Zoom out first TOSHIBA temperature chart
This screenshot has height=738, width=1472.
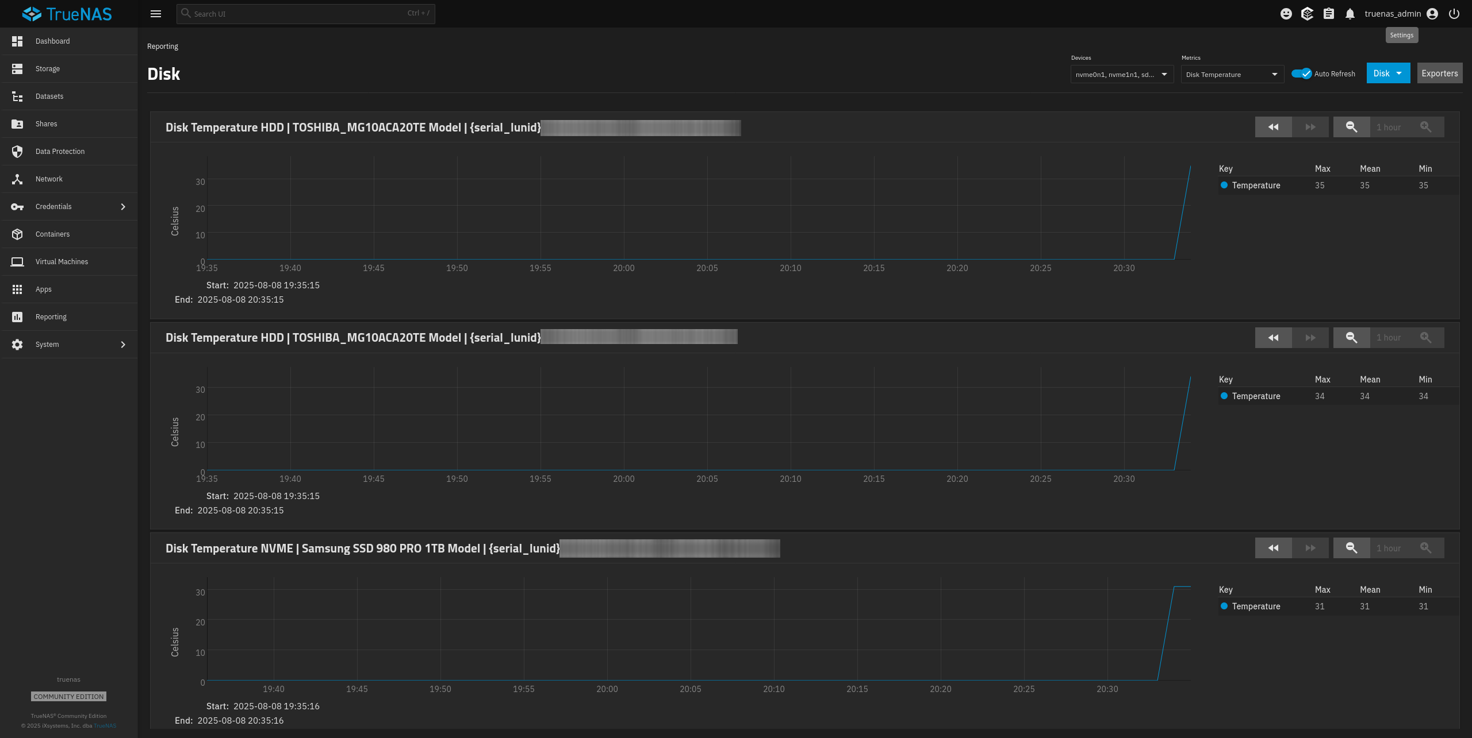1351,127
